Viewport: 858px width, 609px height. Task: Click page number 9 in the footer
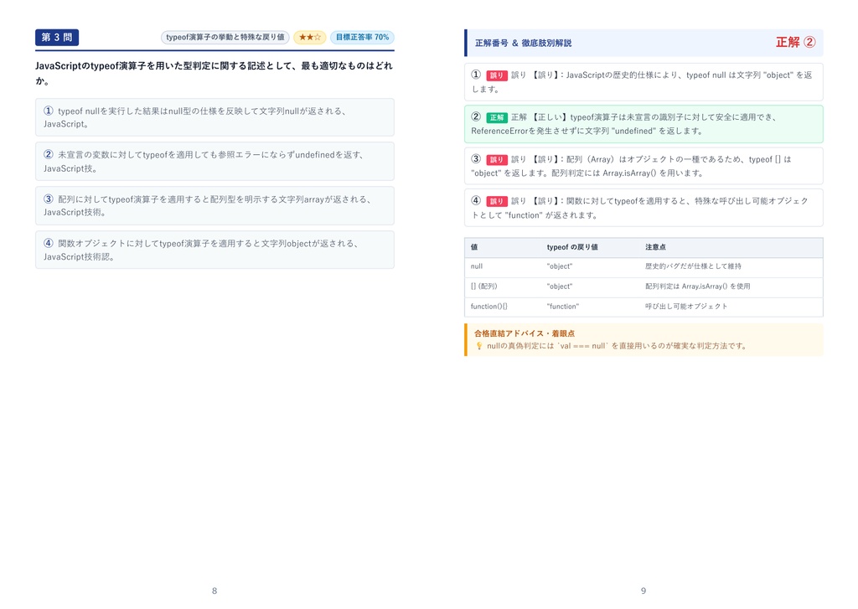click(x=643, y=591)
